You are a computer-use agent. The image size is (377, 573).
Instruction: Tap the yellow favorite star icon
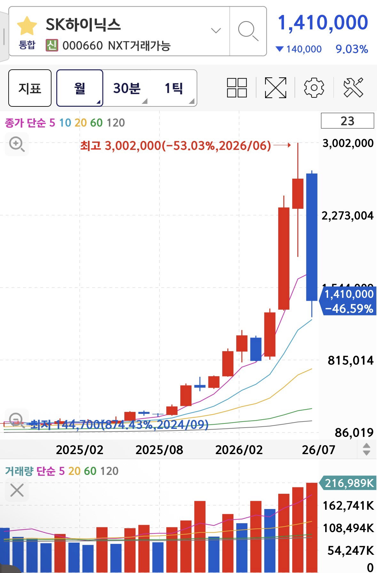pos(27,26)
